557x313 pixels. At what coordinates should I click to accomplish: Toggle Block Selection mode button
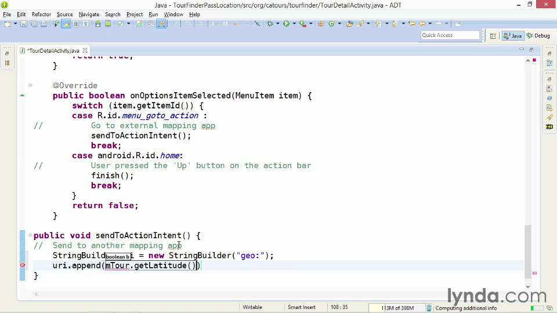click(x=75, y=24)
